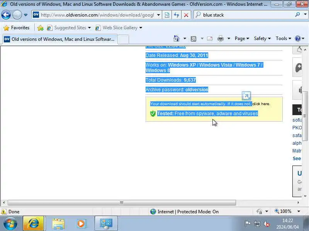Viewport: 309px width, 231px height.
Task: Expand the Home button dropdown arrow
Action: pyautogui.click(x=185, y=38)
